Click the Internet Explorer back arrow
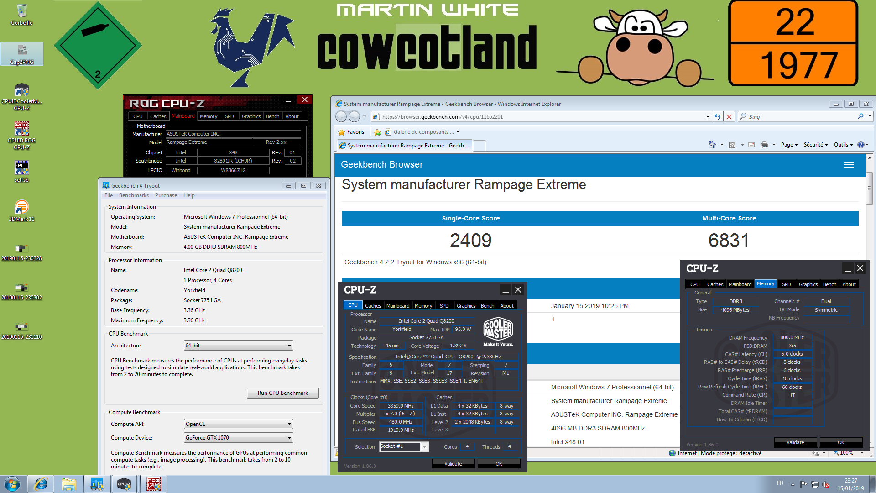 coord(341,117)
